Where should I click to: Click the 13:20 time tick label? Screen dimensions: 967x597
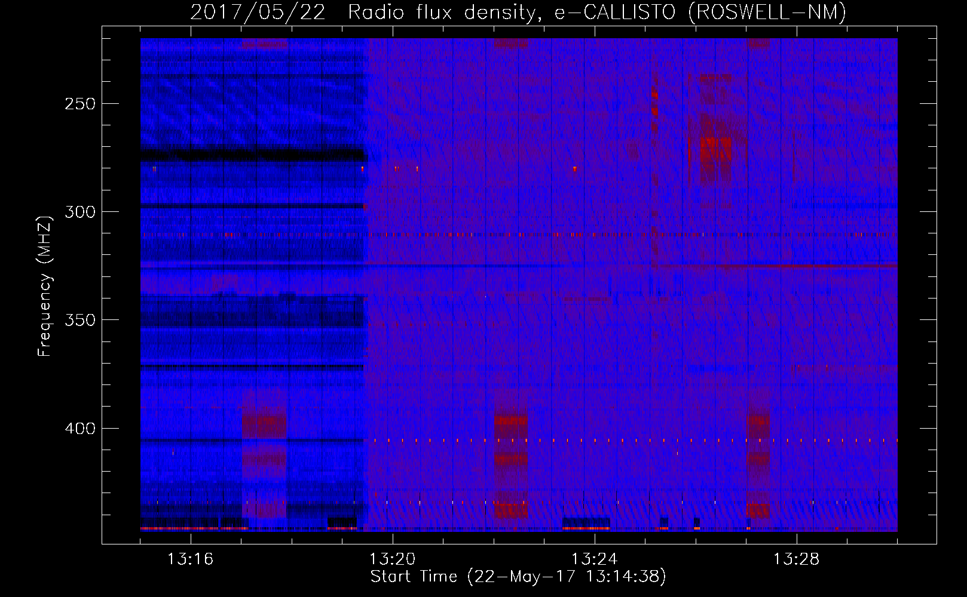[x=392, y=559]
